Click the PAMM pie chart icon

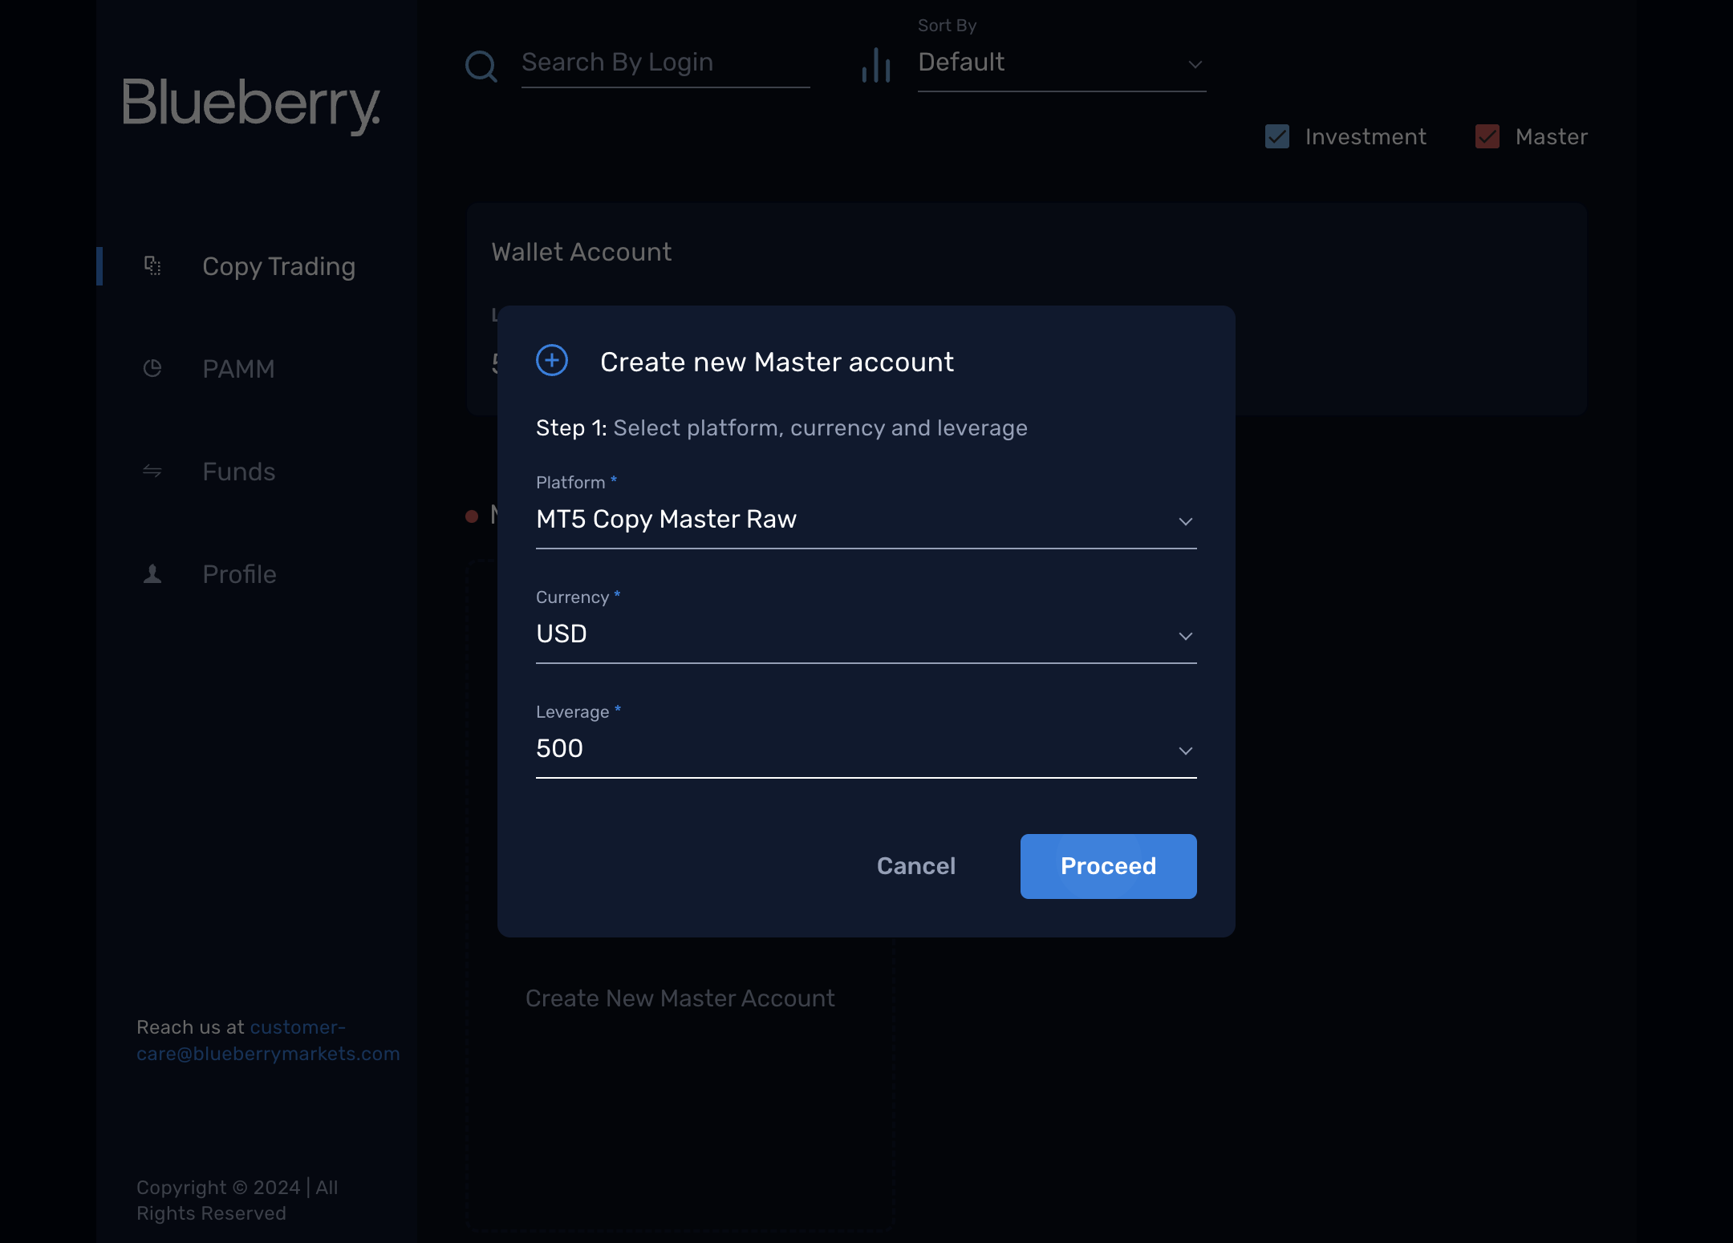point(152,368)
